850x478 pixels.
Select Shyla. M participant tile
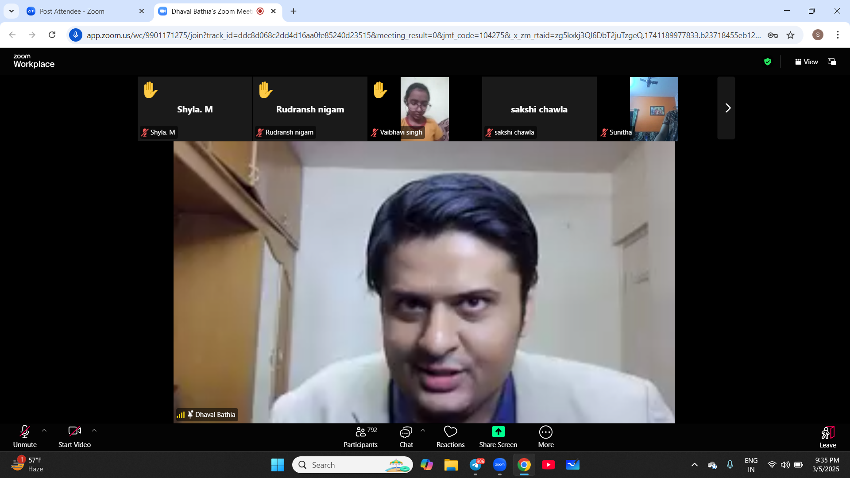coord(195,109)
